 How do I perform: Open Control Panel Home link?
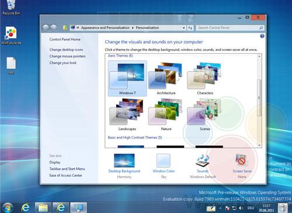click(x=65, y=39)
